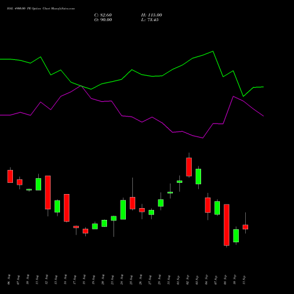Select the low value L: 73.45
Image resolution: width=294 pixels, height=294 pixels.
[x=150, y=20]
